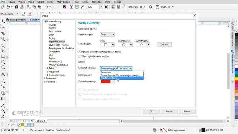Open the Mapy bitowe menu
The height and width of the screenshot is (134, 238).
[x=63, y=2]
